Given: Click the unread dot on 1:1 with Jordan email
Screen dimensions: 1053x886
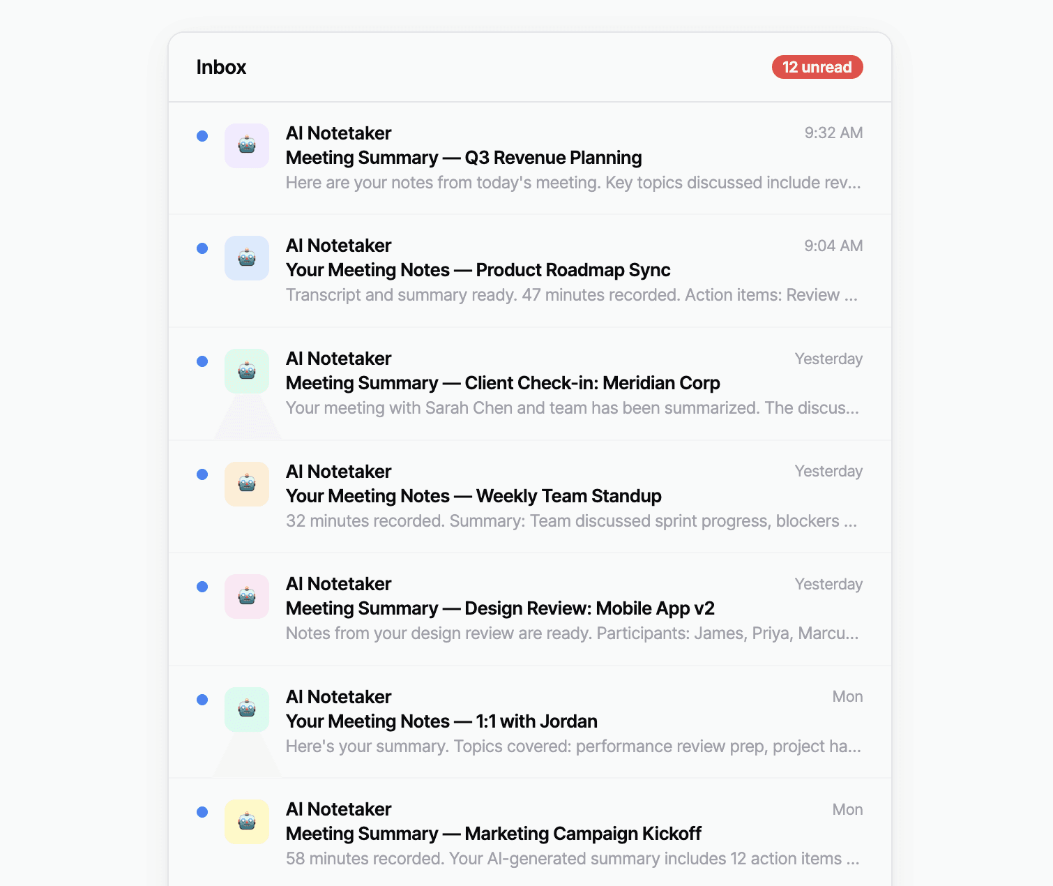Looking at the screenshot, I should pyautogui.click(x=202, y=700).
